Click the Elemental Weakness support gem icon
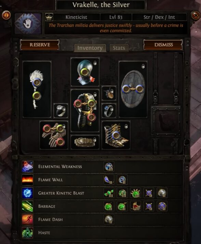The image size is (201, 244). [109, 167]
